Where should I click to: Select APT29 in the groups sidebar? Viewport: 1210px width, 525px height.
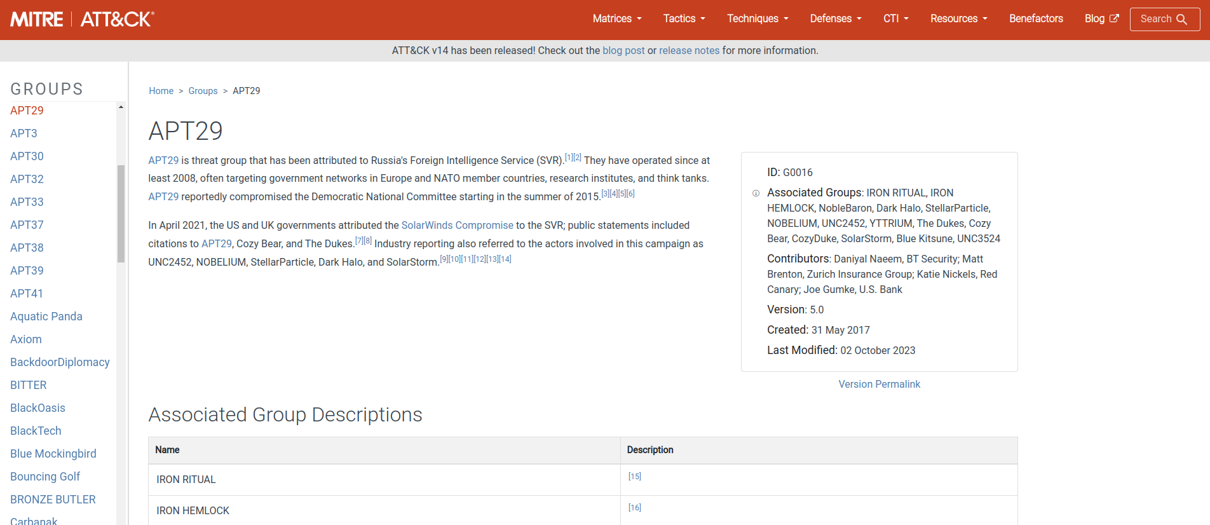pyautogui.click(x=27, y=111)
